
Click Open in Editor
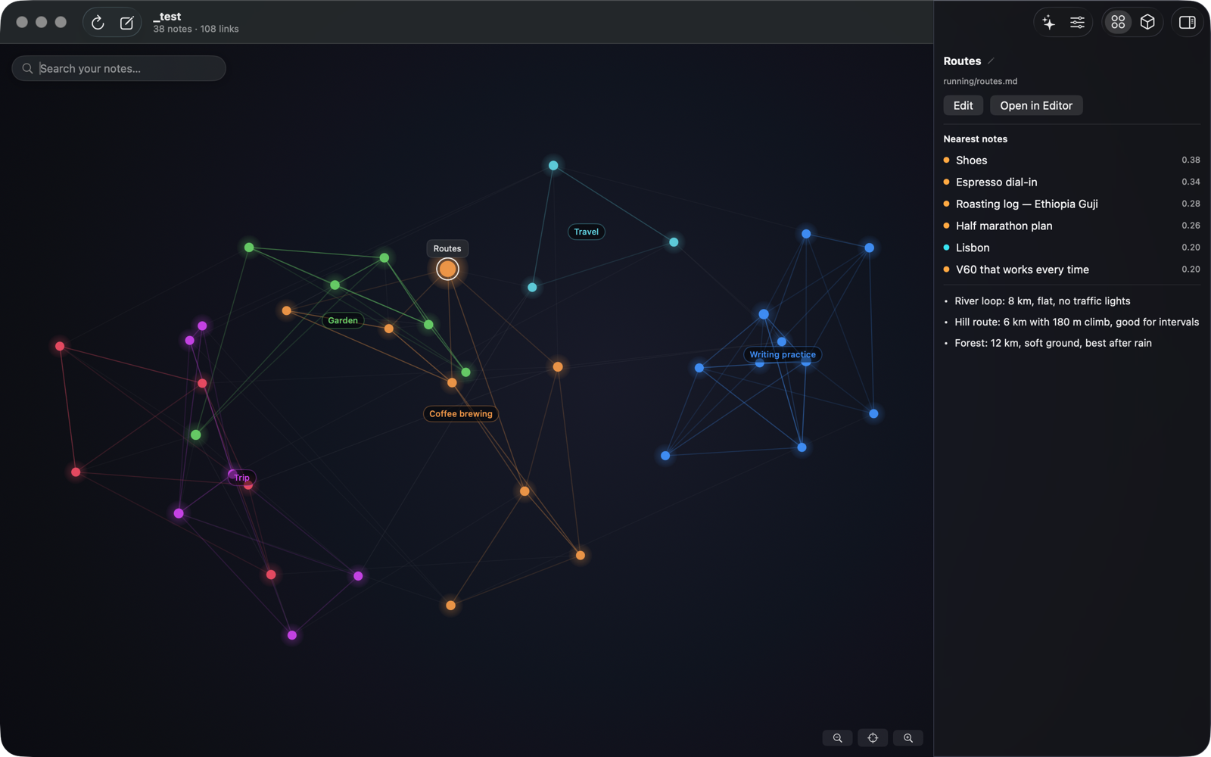(x=1036, y=105)
